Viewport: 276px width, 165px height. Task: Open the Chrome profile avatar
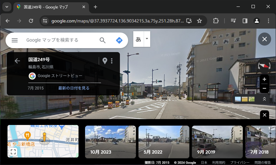click(257, 21)
